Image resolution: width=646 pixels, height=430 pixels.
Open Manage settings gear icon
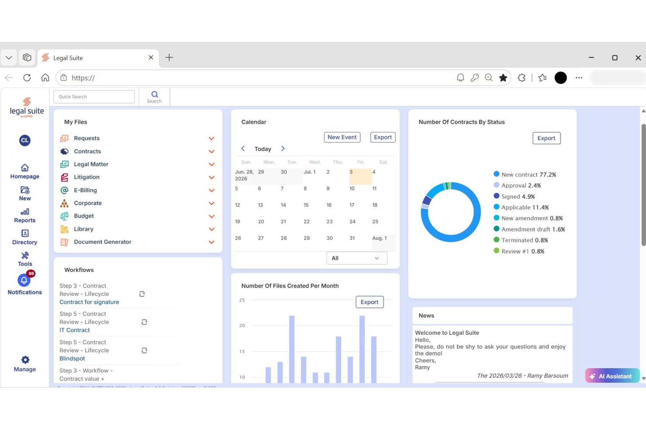click(x=25, y=360)
